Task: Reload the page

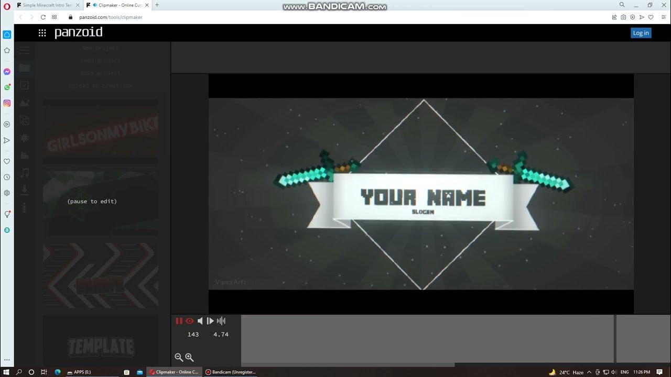Action: pos(43,17)
